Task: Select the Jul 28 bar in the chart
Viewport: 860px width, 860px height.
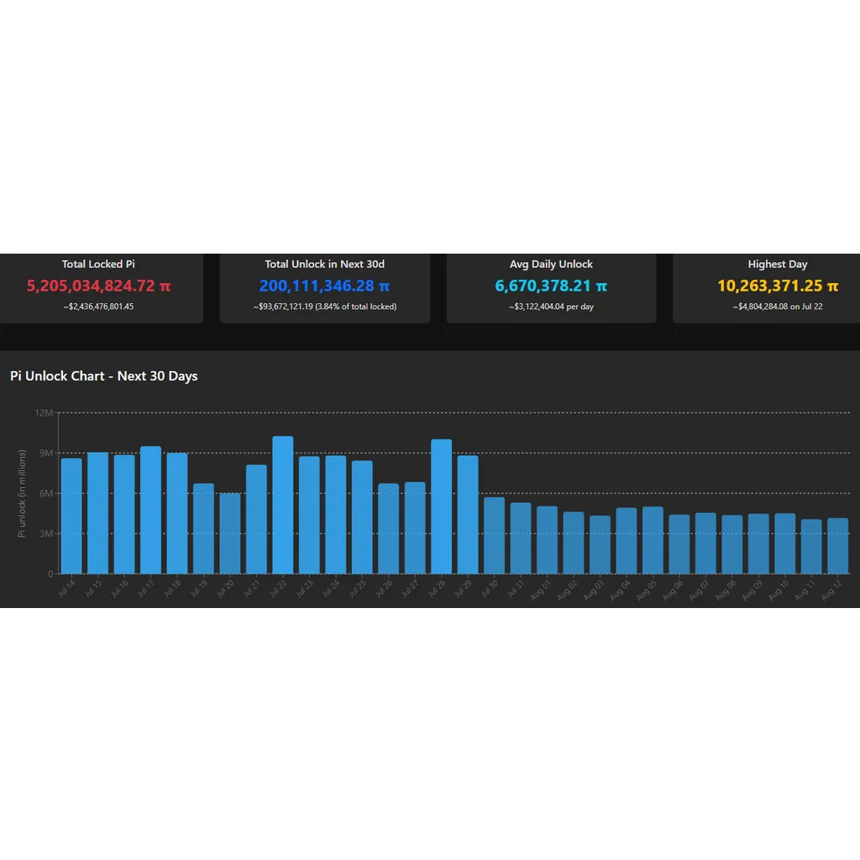Action: 442,506
